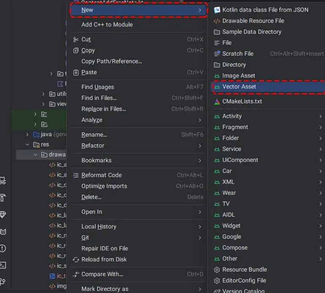The image size is (325, 293).
Task: Click the Problems exclamation icon in sidebar
Action: (x=3, y=248)
